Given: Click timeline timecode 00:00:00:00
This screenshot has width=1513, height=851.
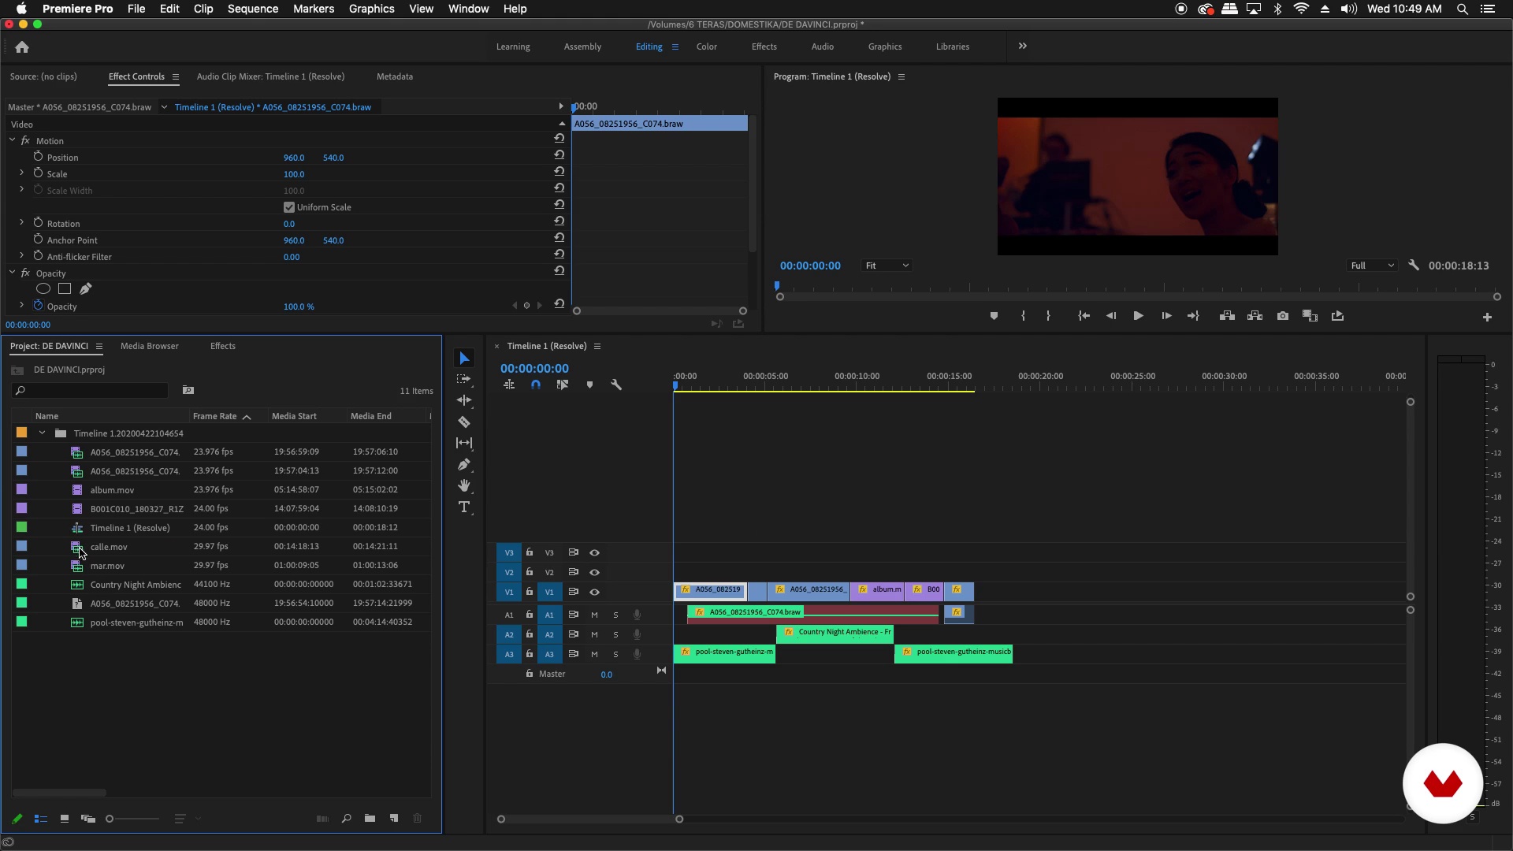Looking at the screenshot, I should pyautogui.click(x=534, y=368).
